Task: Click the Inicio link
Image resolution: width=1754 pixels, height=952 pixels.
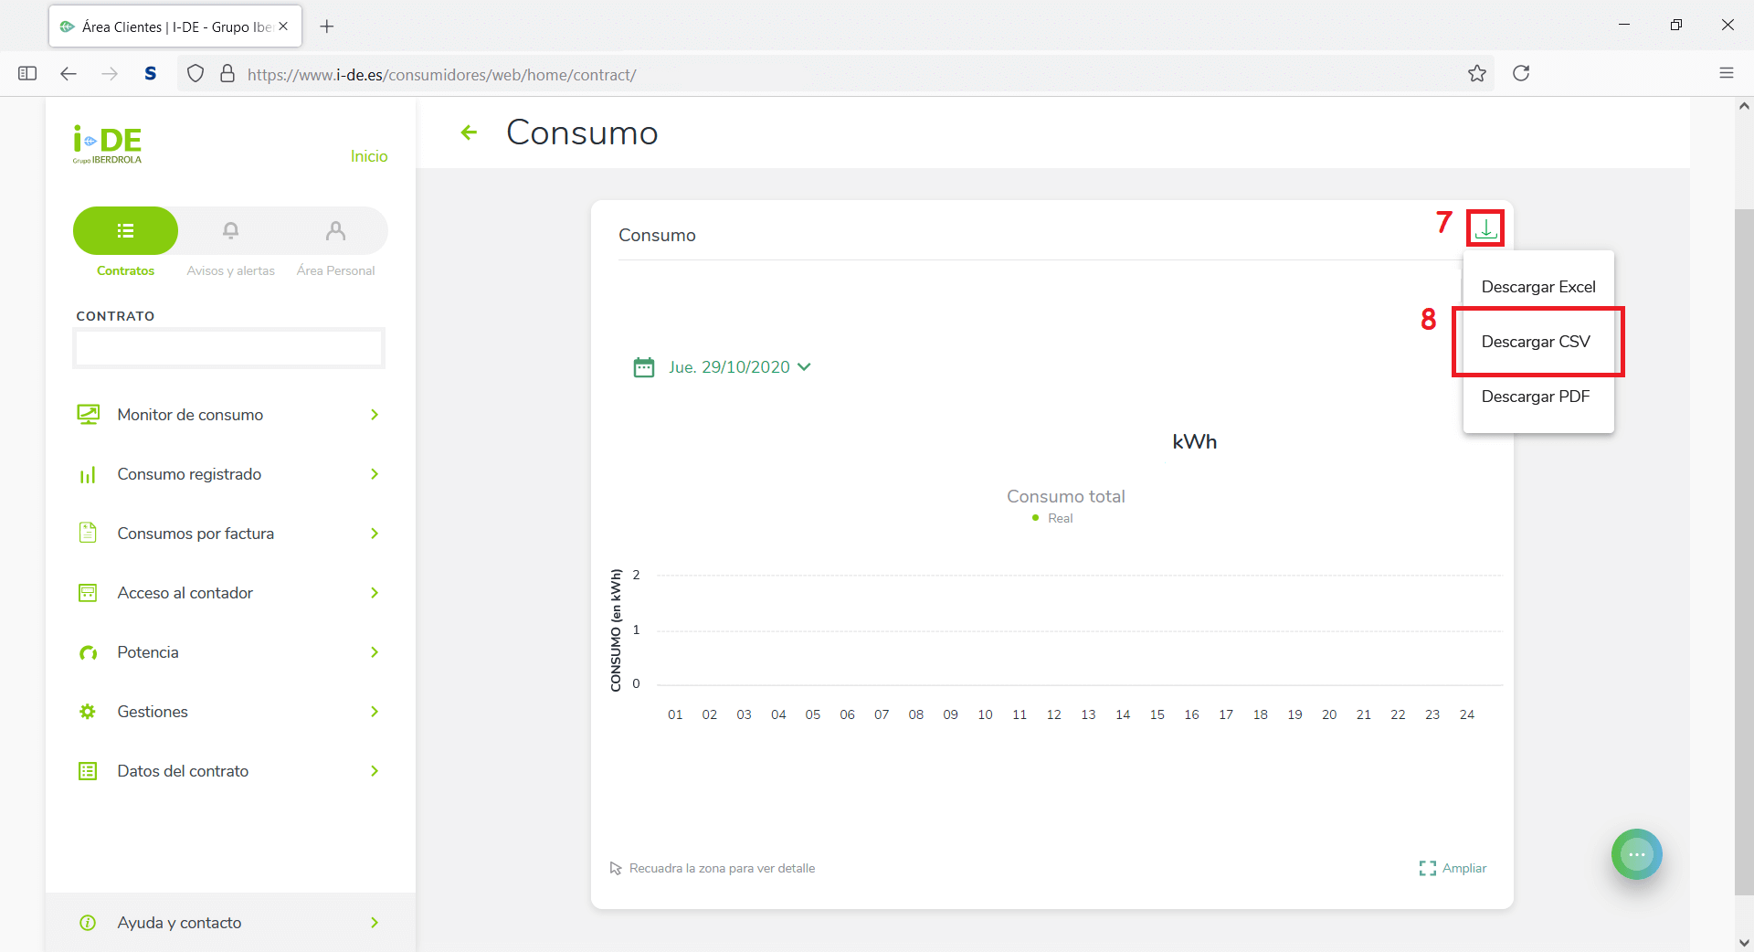Action: click(369, 156)
